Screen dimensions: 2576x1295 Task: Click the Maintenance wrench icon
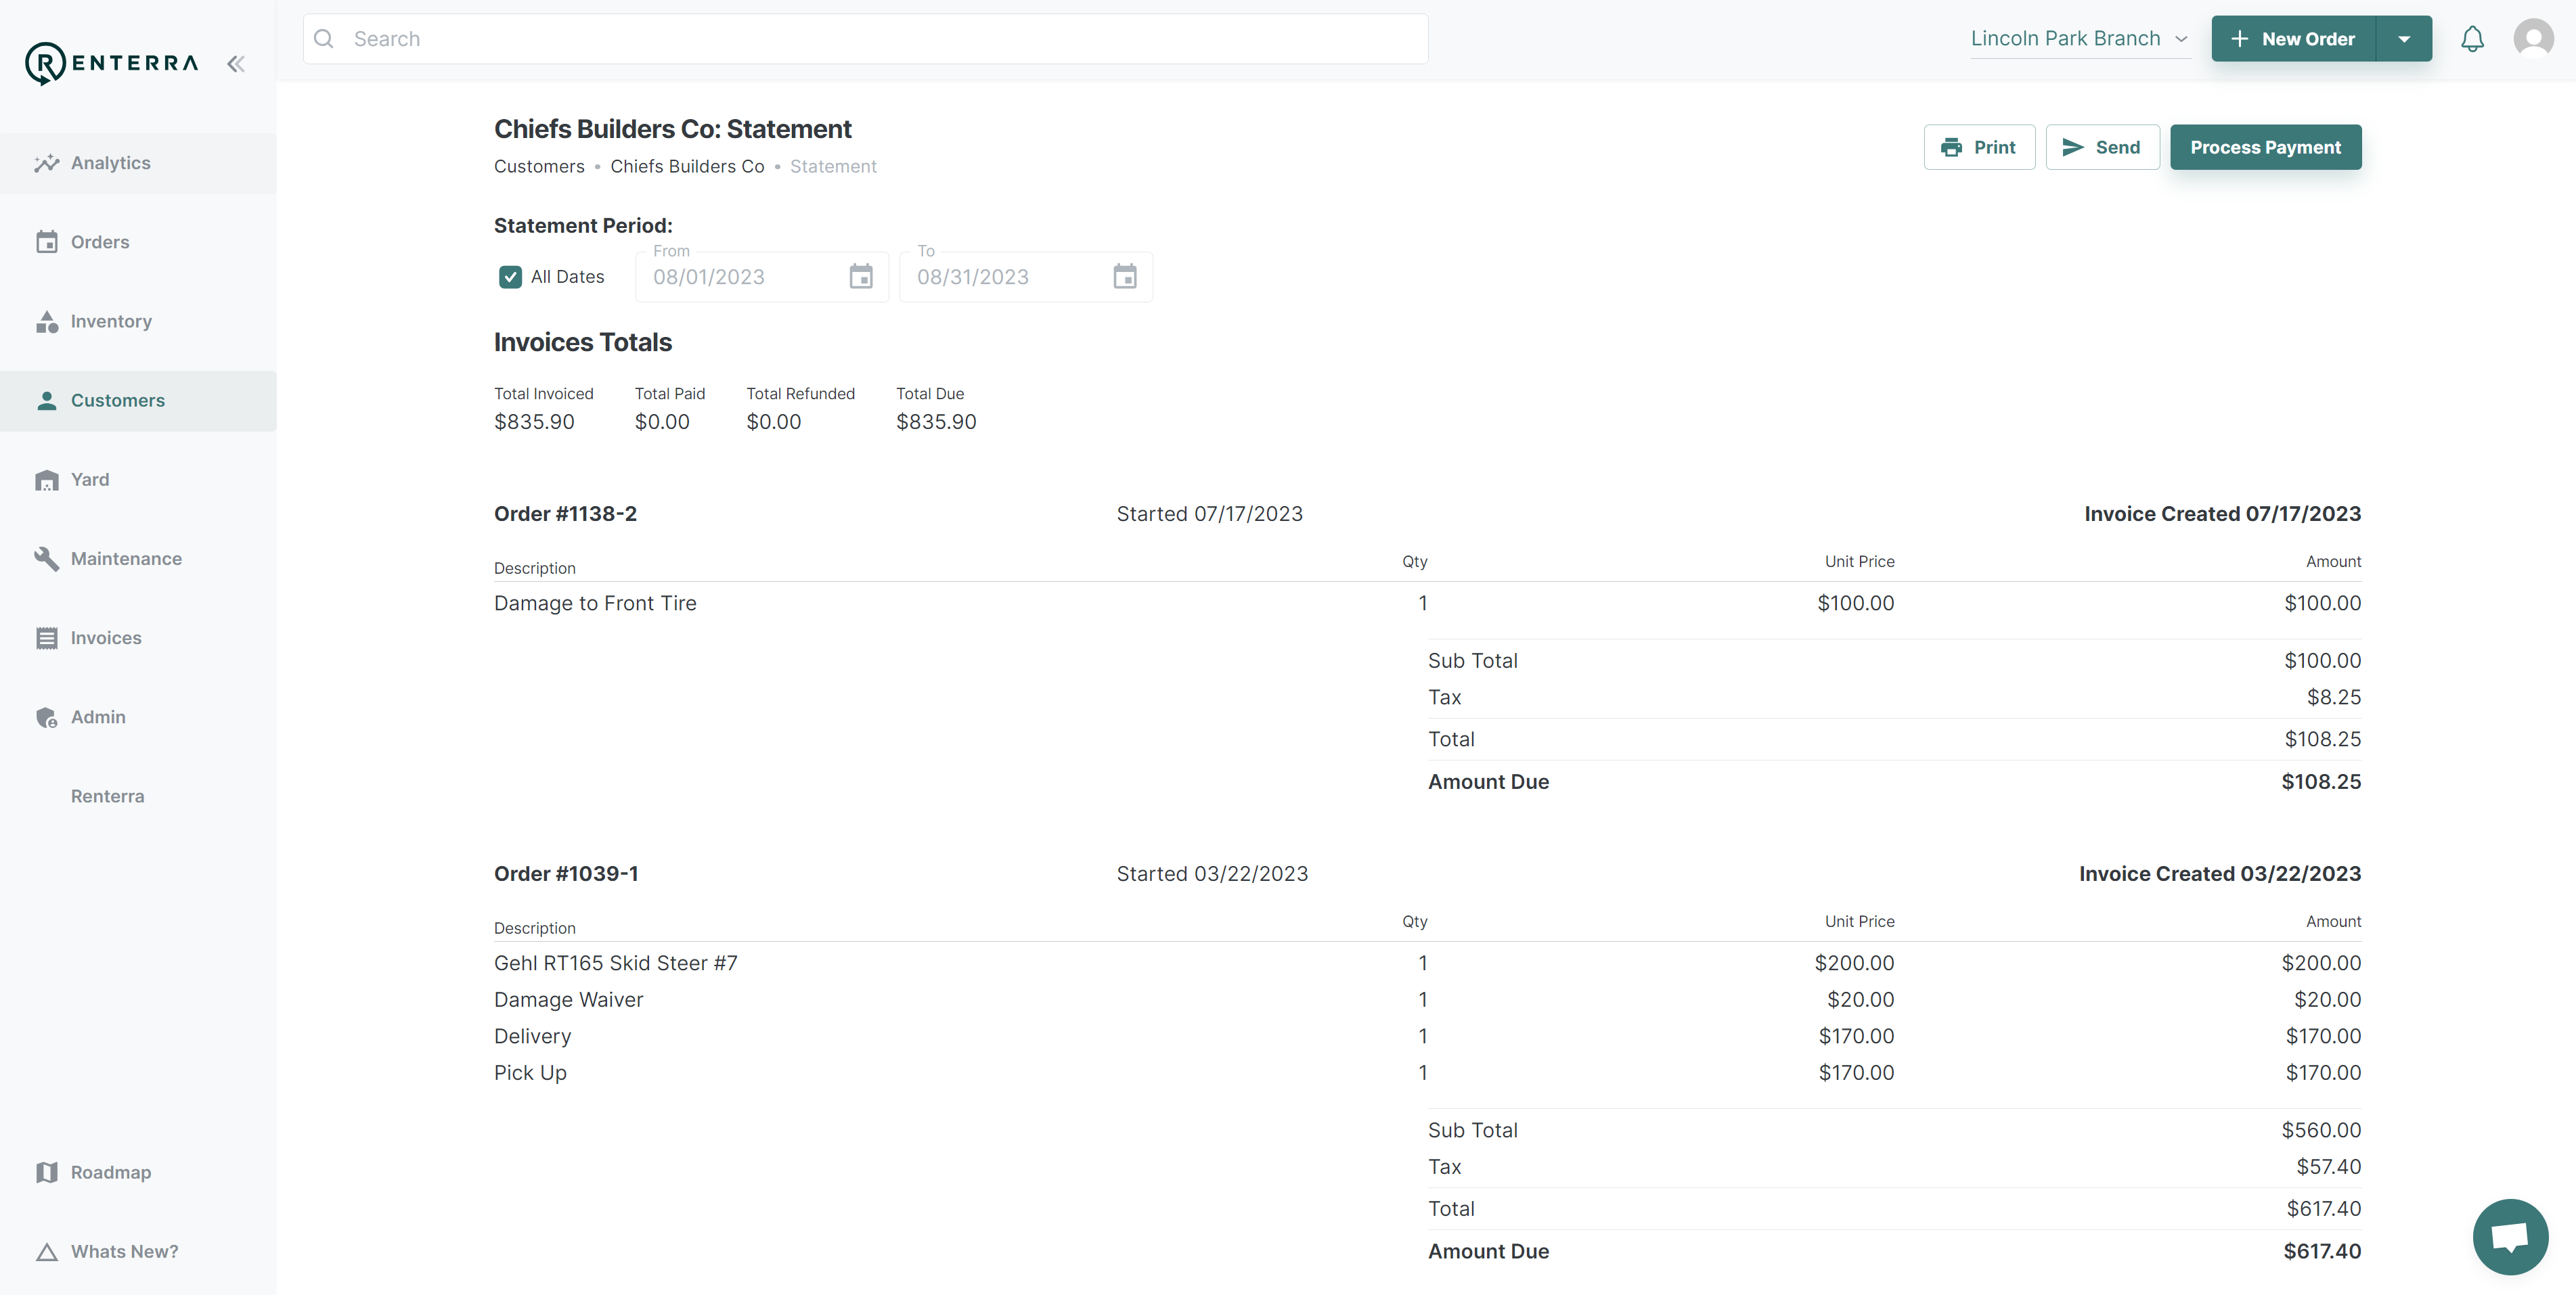[46, 559]
